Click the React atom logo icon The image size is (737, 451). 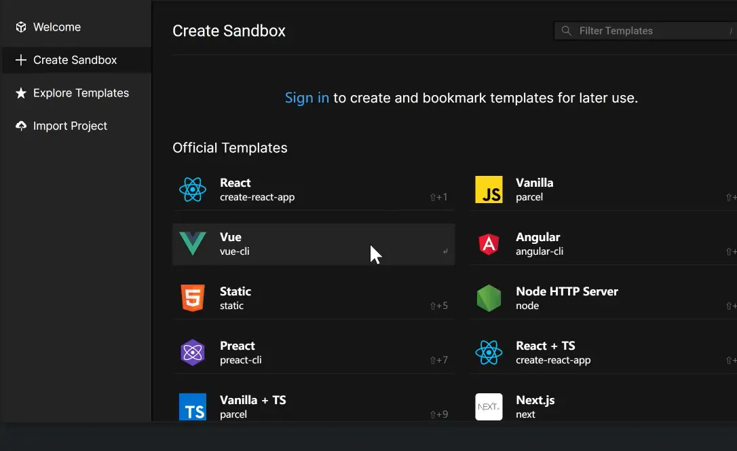193,190
